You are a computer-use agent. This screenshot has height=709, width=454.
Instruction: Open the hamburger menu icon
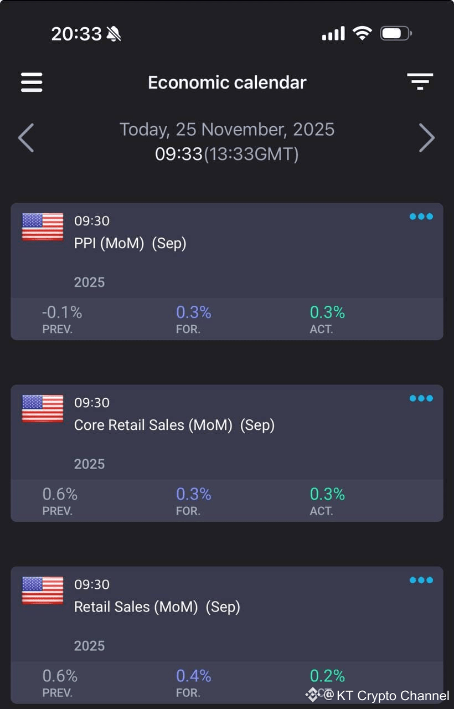pos(32,82)
